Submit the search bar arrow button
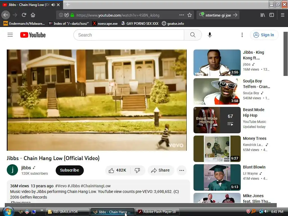Viewport: 288px width, 216px height. [235, 15]
